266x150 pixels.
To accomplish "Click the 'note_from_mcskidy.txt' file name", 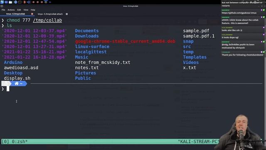I will click(x=103, y=62).
